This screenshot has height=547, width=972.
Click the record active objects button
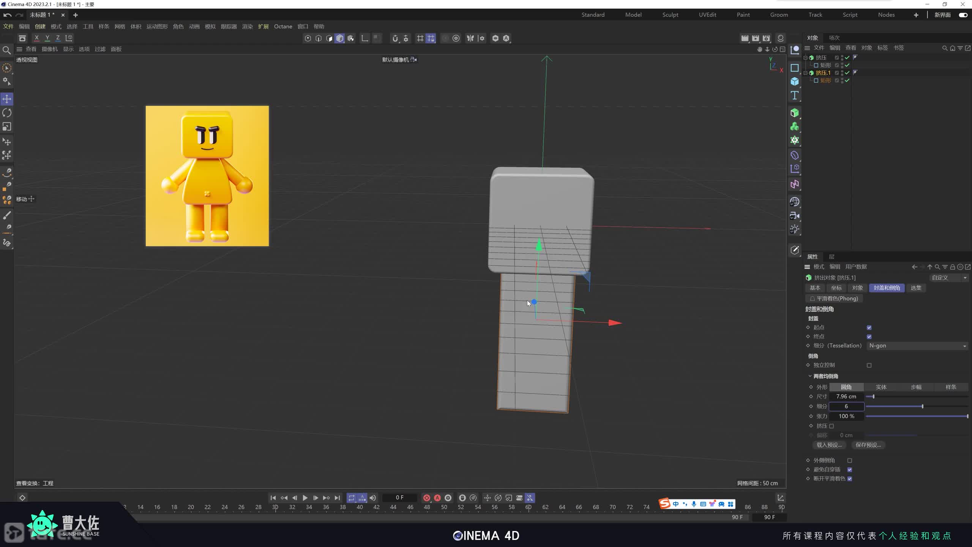coord(426,498)
